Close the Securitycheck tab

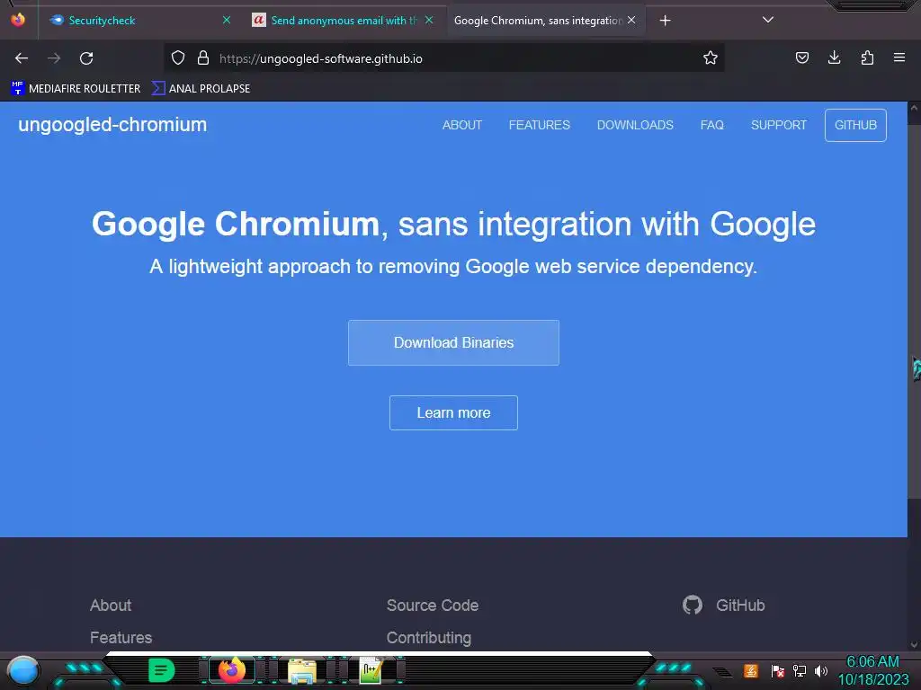[227, 20]
